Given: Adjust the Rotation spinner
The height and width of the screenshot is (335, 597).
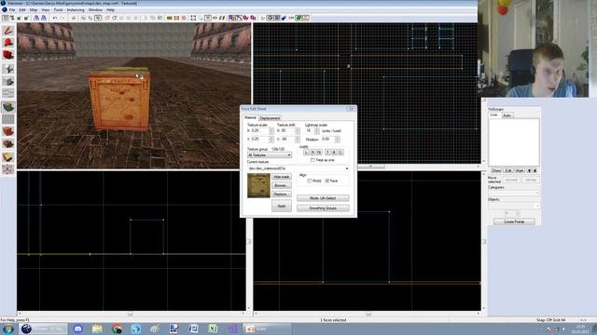Looking at the screenshot, I should pyautogui.click(x=338, y=140).
